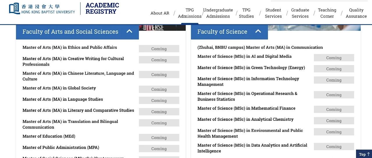Image resolution: width=372 pixels, height=158 pixels.
Task: Click Coming button for MA in Language Studies
Action: coord(159,100)
